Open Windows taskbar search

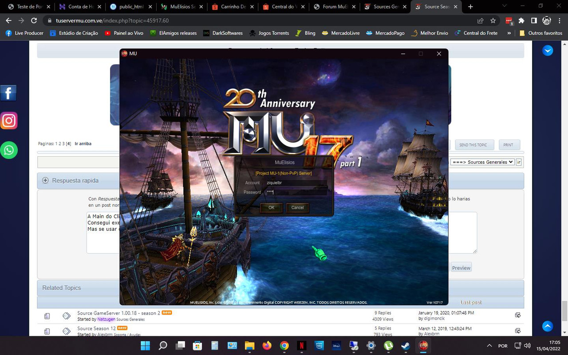tap(163, 345)
